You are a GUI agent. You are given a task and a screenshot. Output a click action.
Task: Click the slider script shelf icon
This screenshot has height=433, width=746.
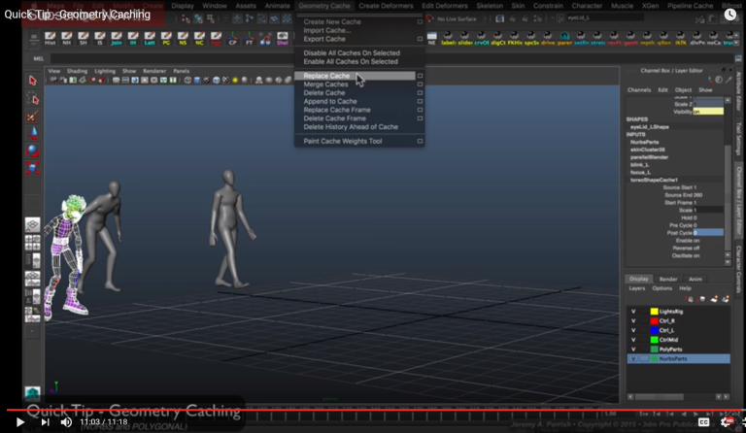pyautogui.click(x=465, y=39)
